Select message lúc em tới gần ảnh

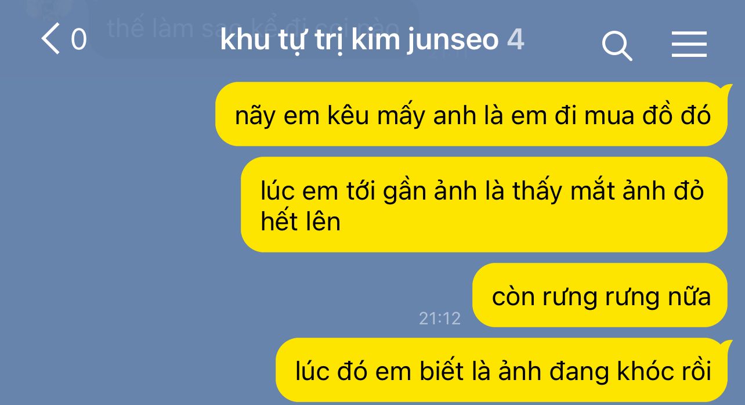tap(484, 204)
